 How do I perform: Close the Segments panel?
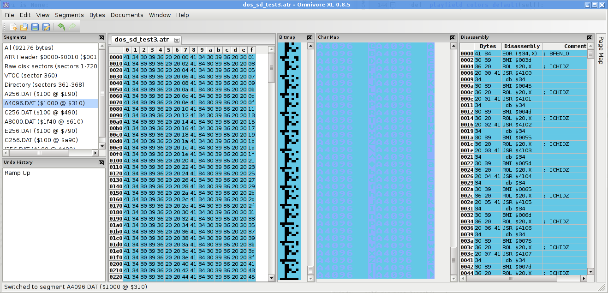[101, 37]
